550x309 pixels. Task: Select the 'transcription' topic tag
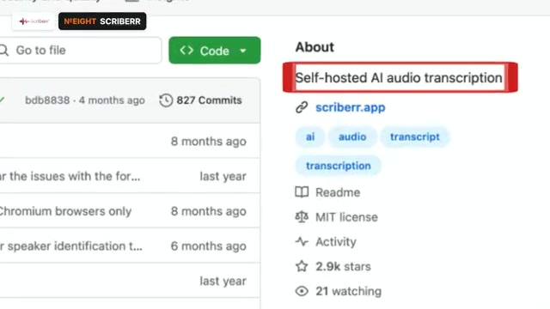click(338, 166)
